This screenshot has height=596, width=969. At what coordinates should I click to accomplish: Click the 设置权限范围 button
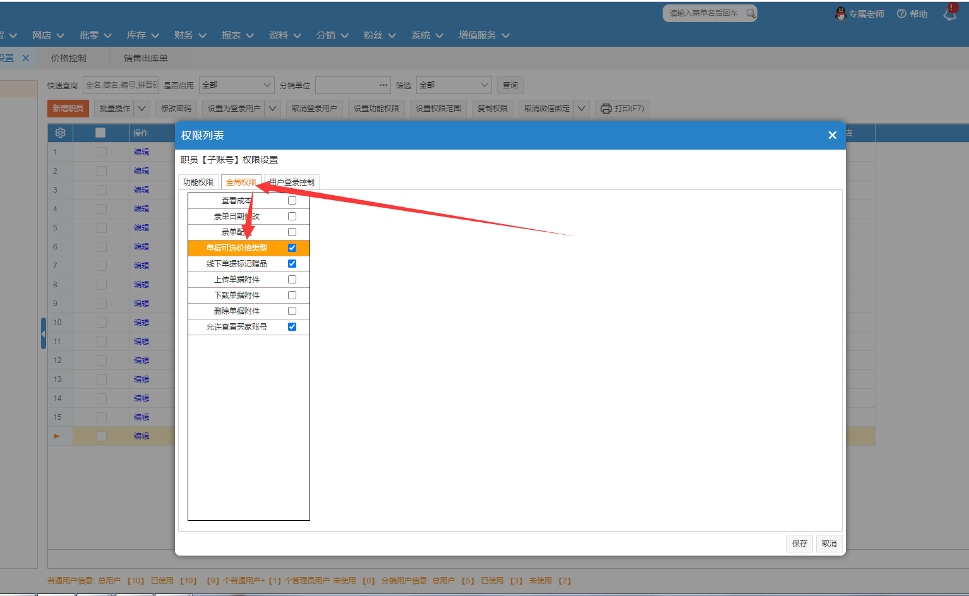pos(438,109)
